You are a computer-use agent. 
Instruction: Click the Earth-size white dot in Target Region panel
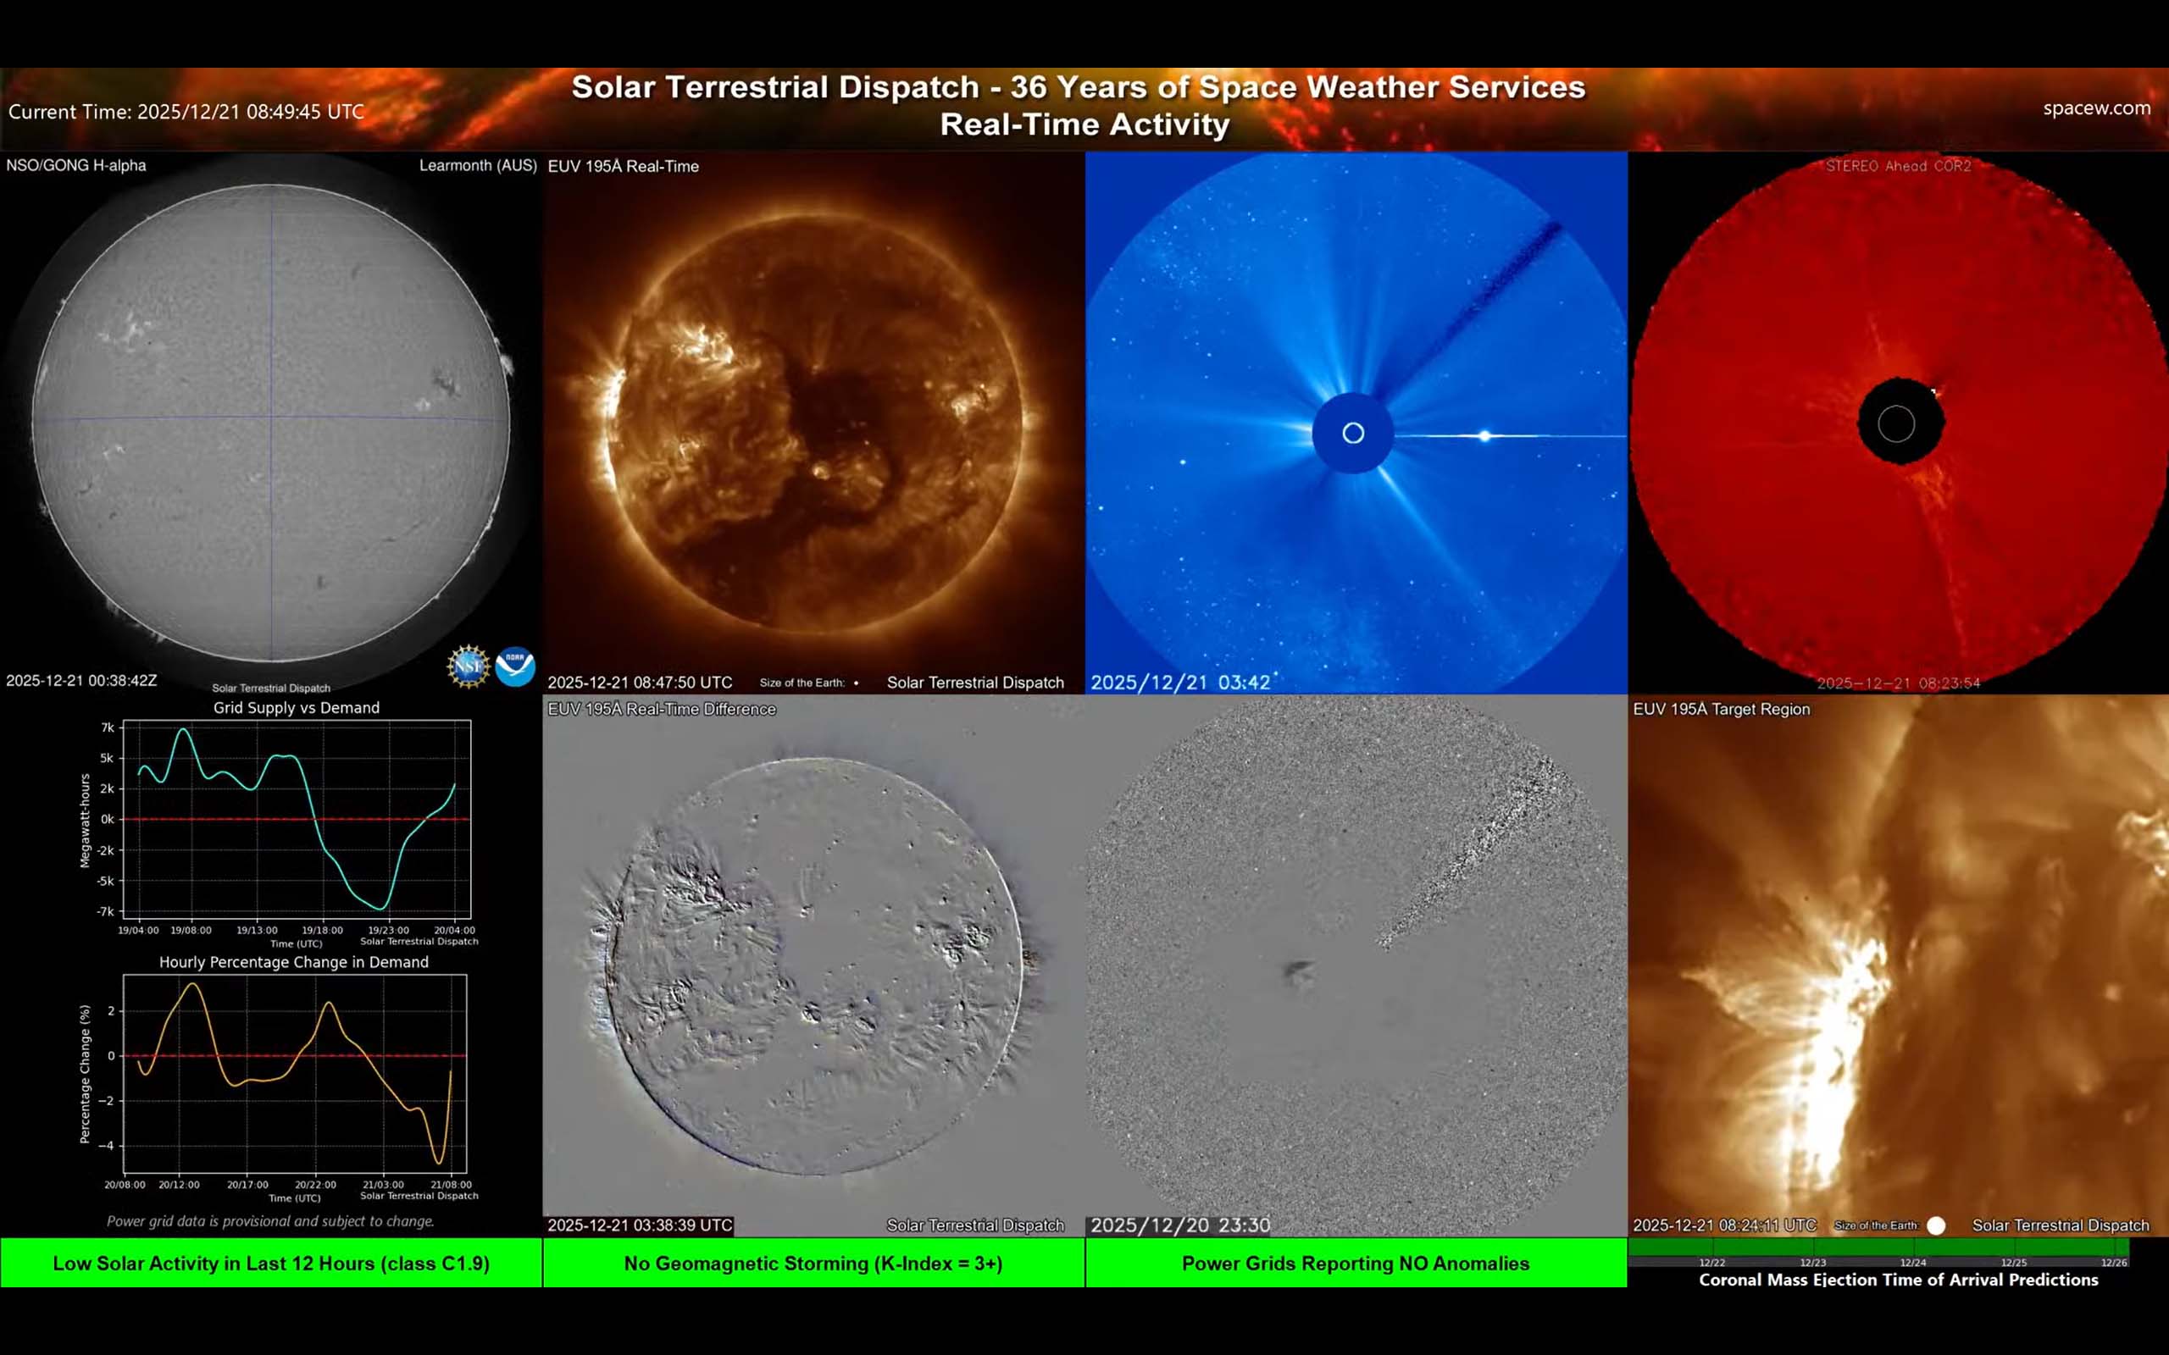(x=1936, y=1225)
